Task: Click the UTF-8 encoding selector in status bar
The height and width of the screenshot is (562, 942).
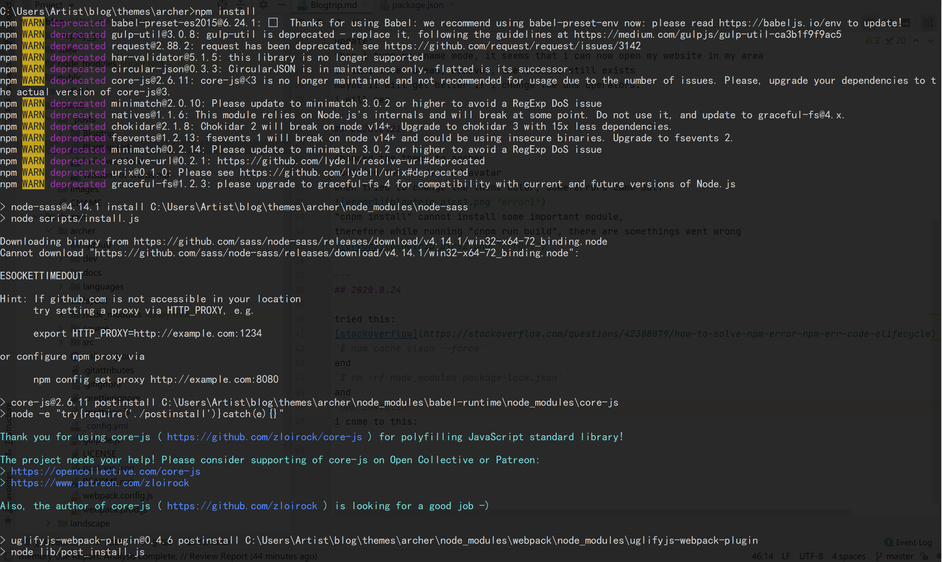Action: point(811,556)
